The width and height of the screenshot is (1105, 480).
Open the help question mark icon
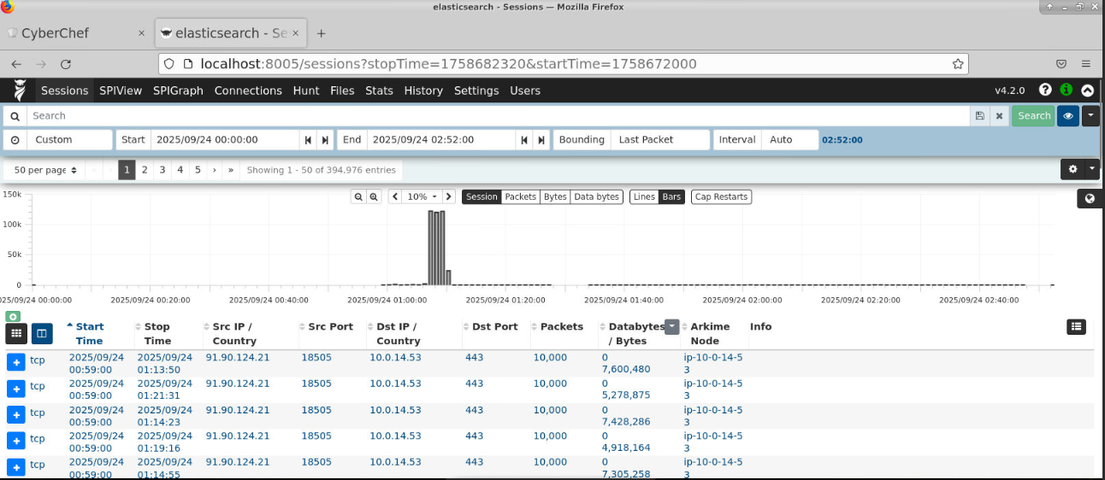click(x=1045, y=90)
